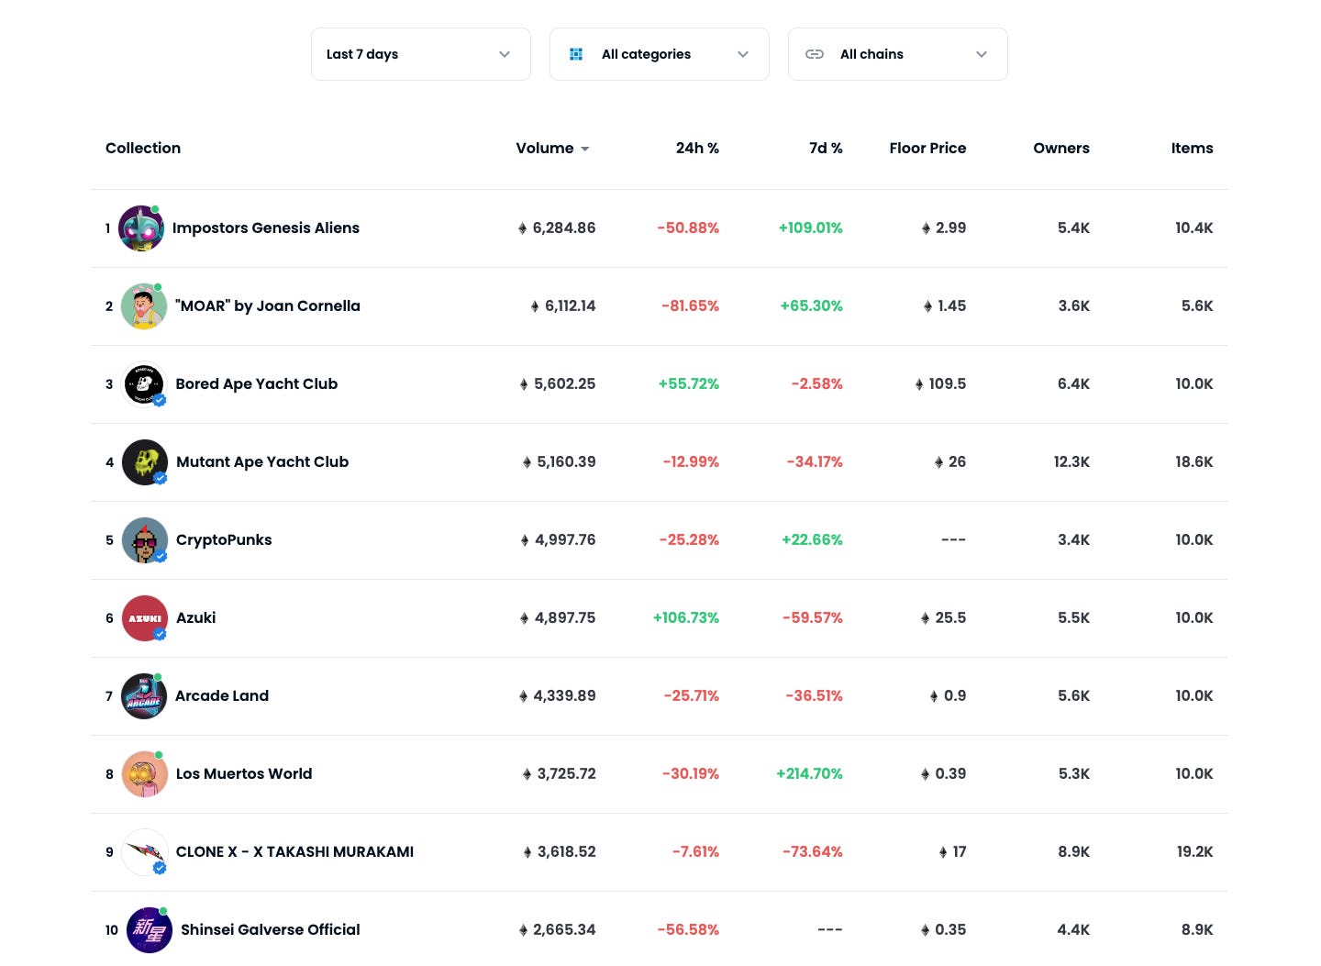Screen dimensions: 1321x966
Task: Open Shinsei Galverse Official name link
Action: tap(271, 929)
